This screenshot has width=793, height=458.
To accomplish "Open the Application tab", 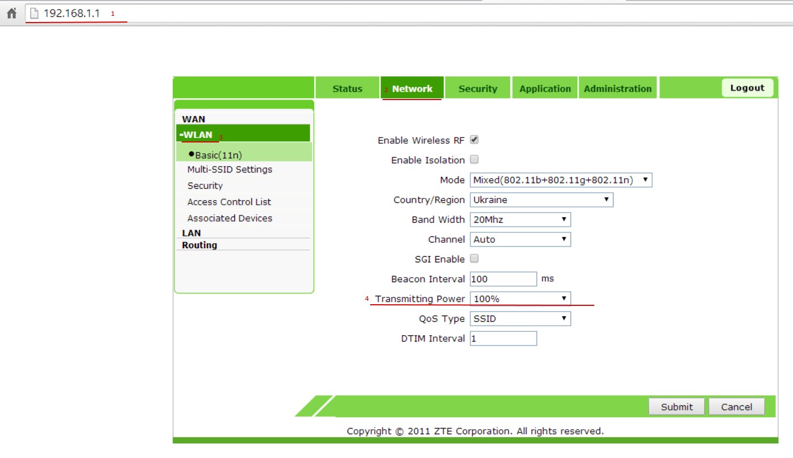I will point(545,89).
